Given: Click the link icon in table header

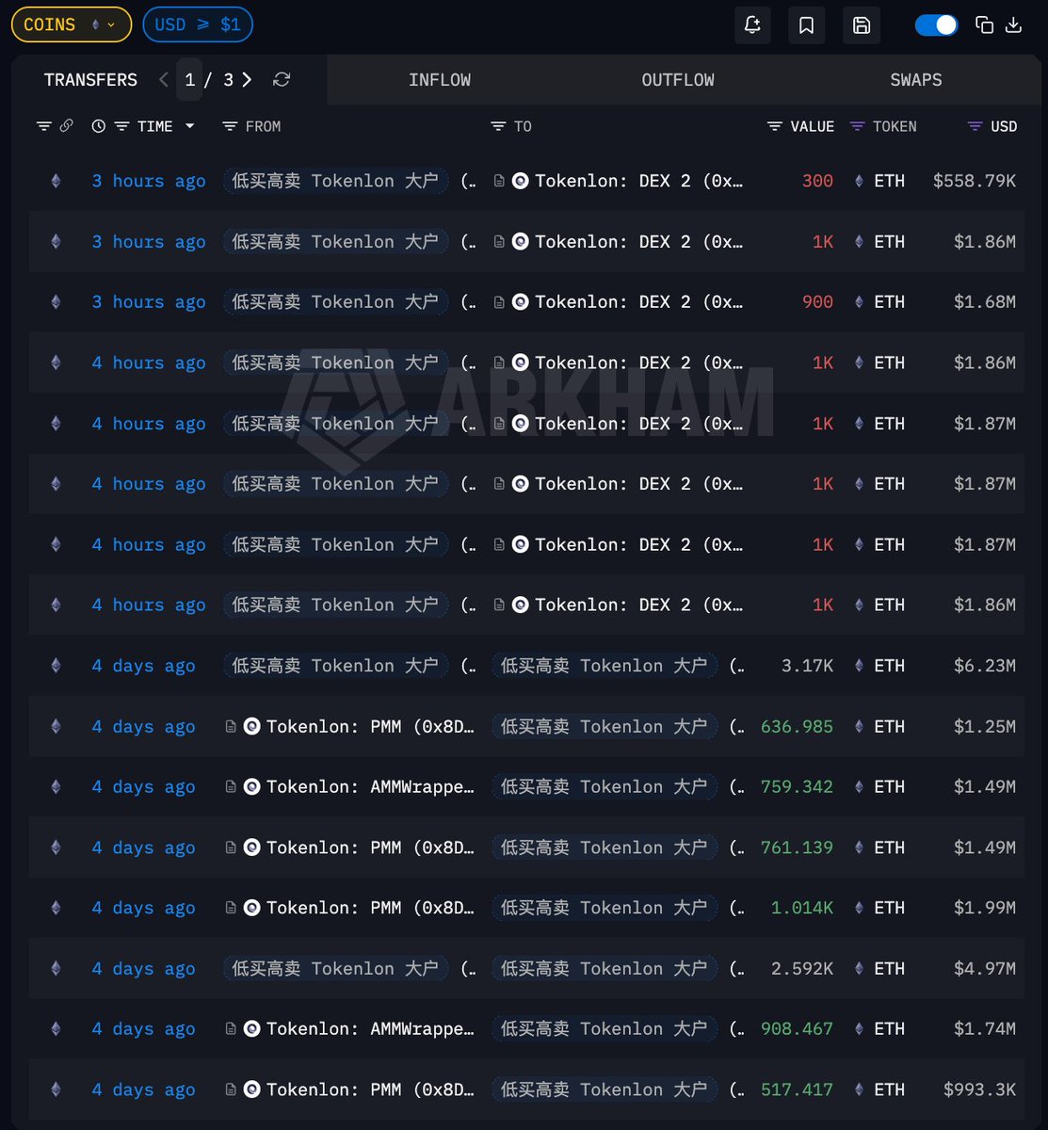Looking at the screenshot, I should pos(66,126).
